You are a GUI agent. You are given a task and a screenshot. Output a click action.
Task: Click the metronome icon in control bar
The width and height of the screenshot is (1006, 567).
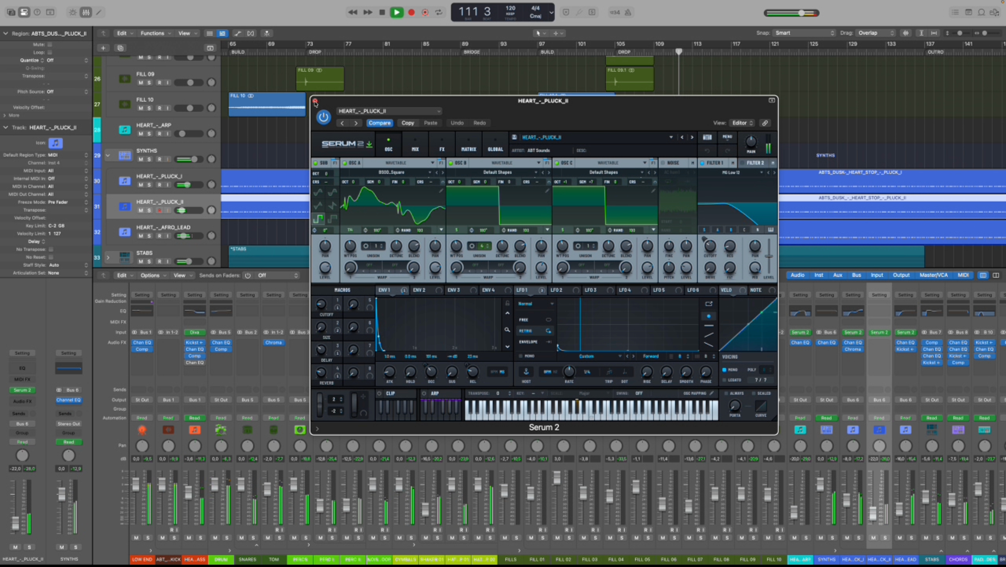(628, 13)
